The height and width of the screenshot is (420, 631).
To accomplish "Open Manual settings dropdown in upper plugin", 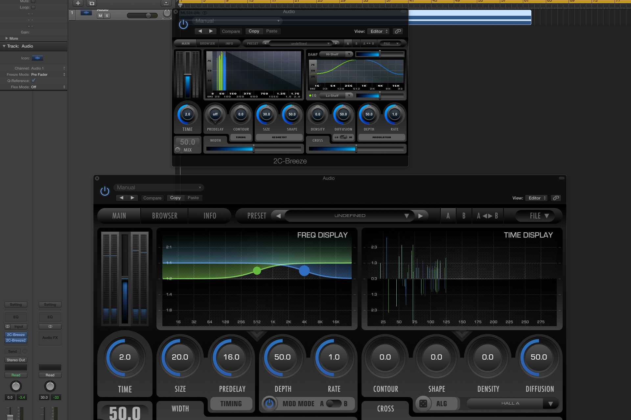I will point(237,21).
